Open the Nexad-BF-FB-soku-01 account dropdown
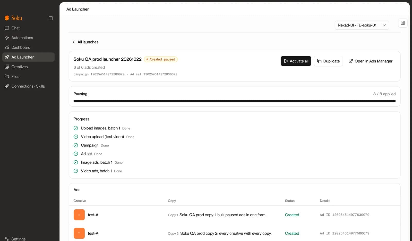Image resolution: width=412 pixels, height=241 pixels. click(362, 25)
